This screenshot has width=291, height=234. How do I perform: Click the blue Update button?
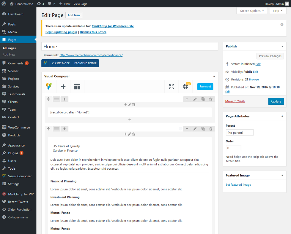tap(276, 101)
